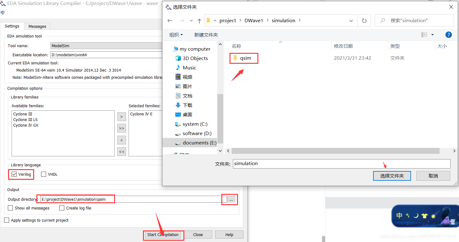Expand chevron after DWave1 breadcrumb
This screenshot has width=459, height=242.
[267, 21]
